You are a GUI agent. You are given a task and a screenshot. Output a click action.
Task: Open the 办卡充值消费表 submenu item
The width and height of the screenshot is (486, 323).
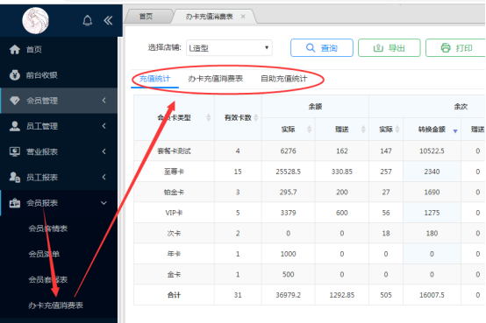click(x=56, y=305)
